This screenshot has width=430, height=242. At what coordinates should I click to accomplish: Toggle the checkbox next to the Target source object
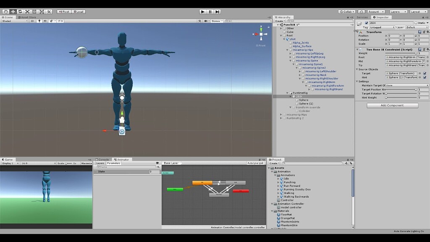click(425, 74)
